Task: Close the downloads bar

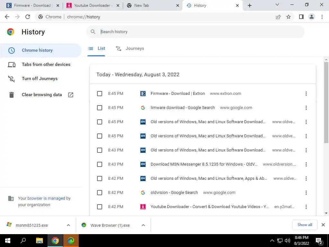Action: click(323, 225)
